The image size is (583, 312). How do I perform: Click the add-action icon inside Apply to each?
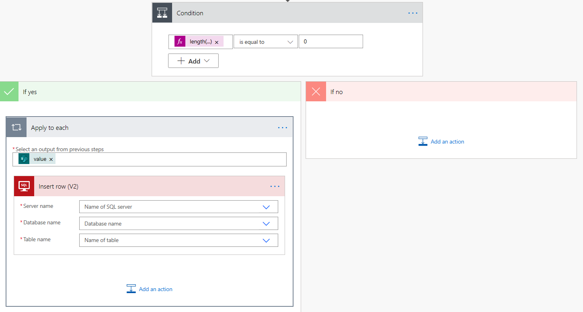click(x=131, y=289)
